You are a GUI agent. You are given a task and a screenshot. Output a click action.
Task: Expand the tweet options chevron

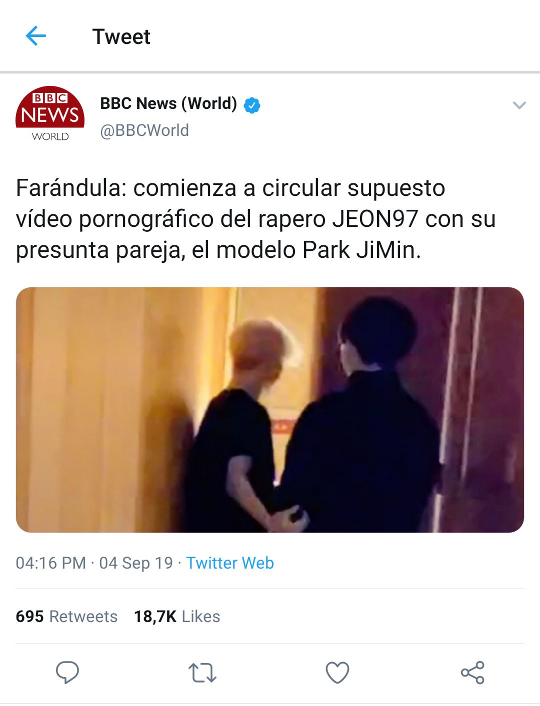519,105
